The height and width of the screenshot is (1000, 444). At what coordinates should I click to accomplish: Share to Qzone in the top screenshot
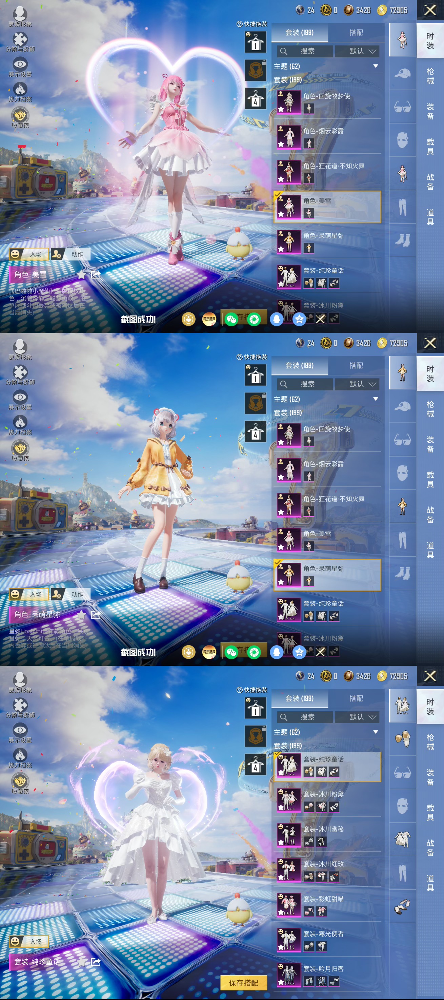tap(299, 319)
